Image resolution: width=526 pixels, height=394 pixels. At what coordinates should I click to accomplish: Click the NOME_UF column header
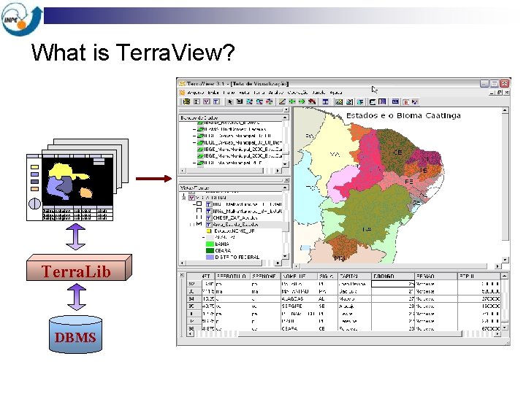(x=299, y=277)
